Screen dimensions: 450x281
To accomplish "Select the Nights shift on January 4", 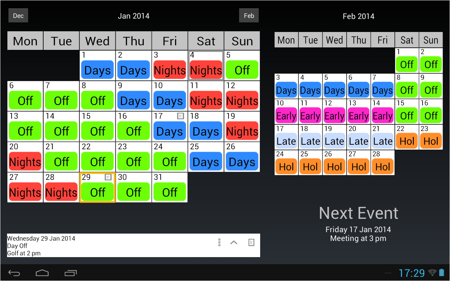I will 206,70.
